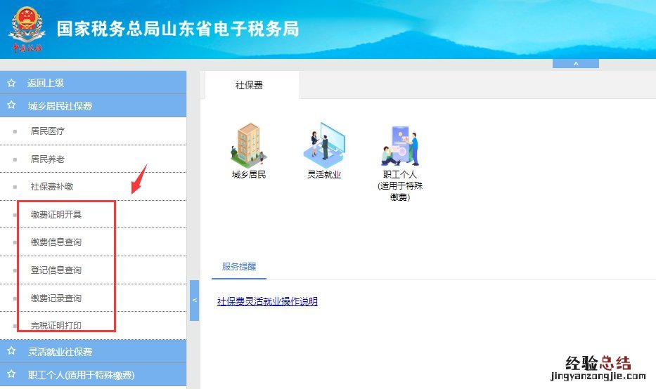This screenshot has width=656, height=389.
Task: Open the 社保费灵活就业操作说明 link
Action: [x=267, y=301]
